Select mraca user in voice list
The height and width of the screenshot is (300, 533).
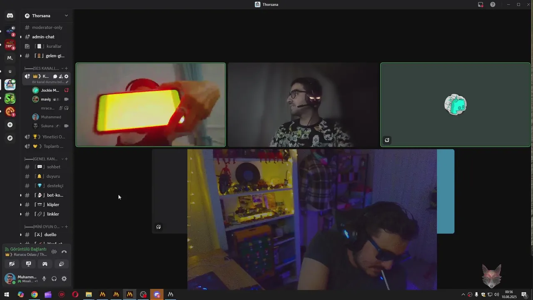click(x=50, y=108)
